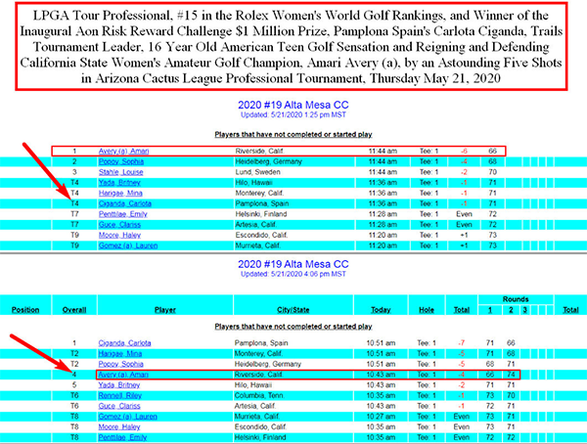The width and height of the screenshot is (587, 444).
Task: Click Total header next to Hole
Action: tap(462, 310)
